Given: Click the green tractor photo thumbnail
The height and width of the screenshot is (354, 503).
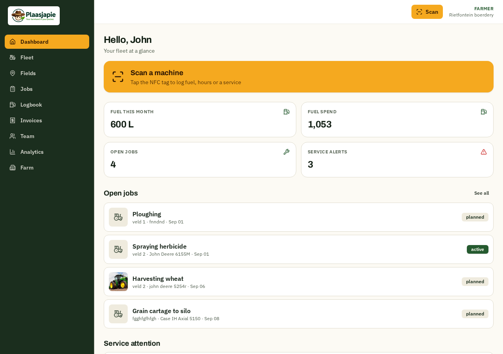Looking at the screenshot, I should pos(118,282).
